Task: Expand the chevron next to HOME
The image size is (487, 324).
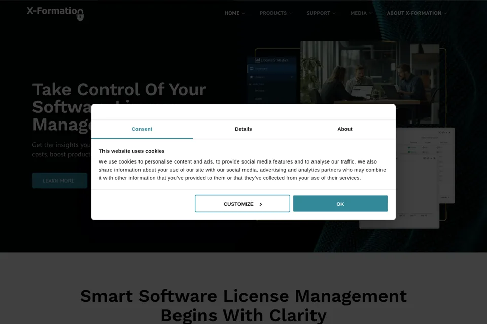Action: (x=243, y=13)
